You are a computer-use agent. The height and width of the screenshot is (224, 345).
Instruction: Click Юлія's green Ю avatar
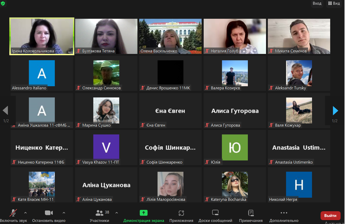(235, 147)
